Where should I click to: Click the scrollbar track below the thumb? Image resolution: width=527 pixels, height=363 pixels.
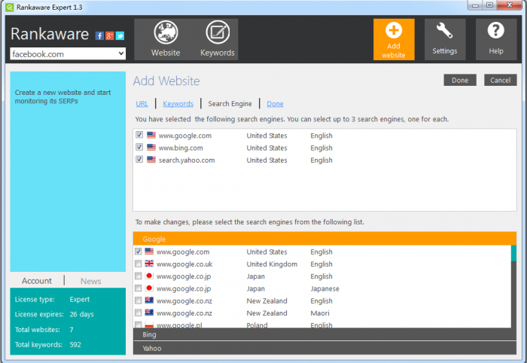(x=513, y=294)
